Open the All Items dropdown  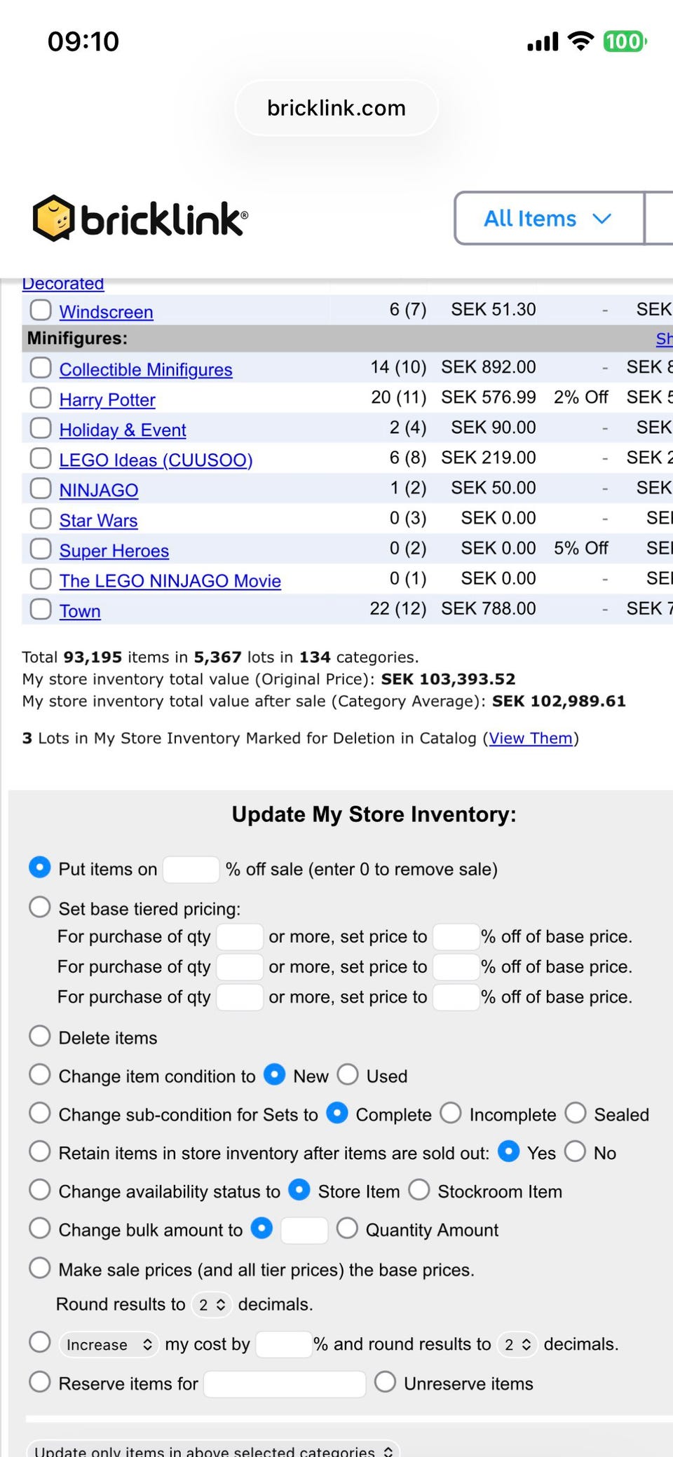tap(548, 219)
